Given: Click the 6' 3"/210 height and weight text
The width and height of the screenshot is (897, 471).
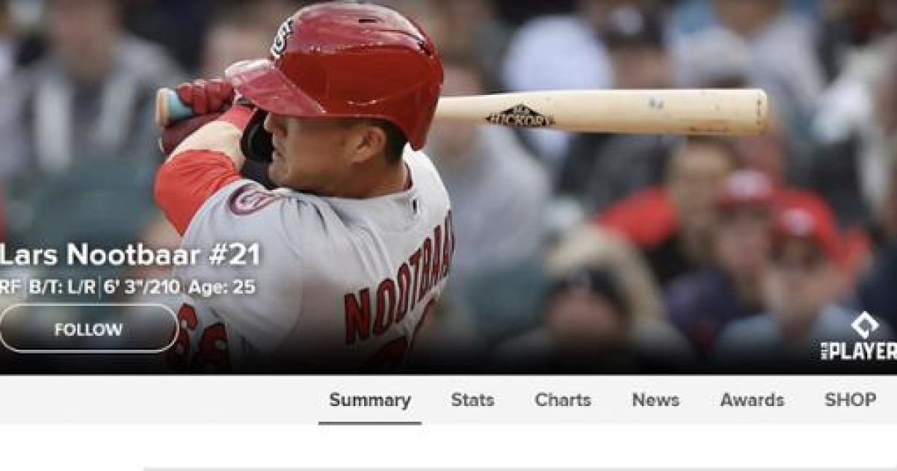Looking at the screenshot, I should [x=142, y=287].
